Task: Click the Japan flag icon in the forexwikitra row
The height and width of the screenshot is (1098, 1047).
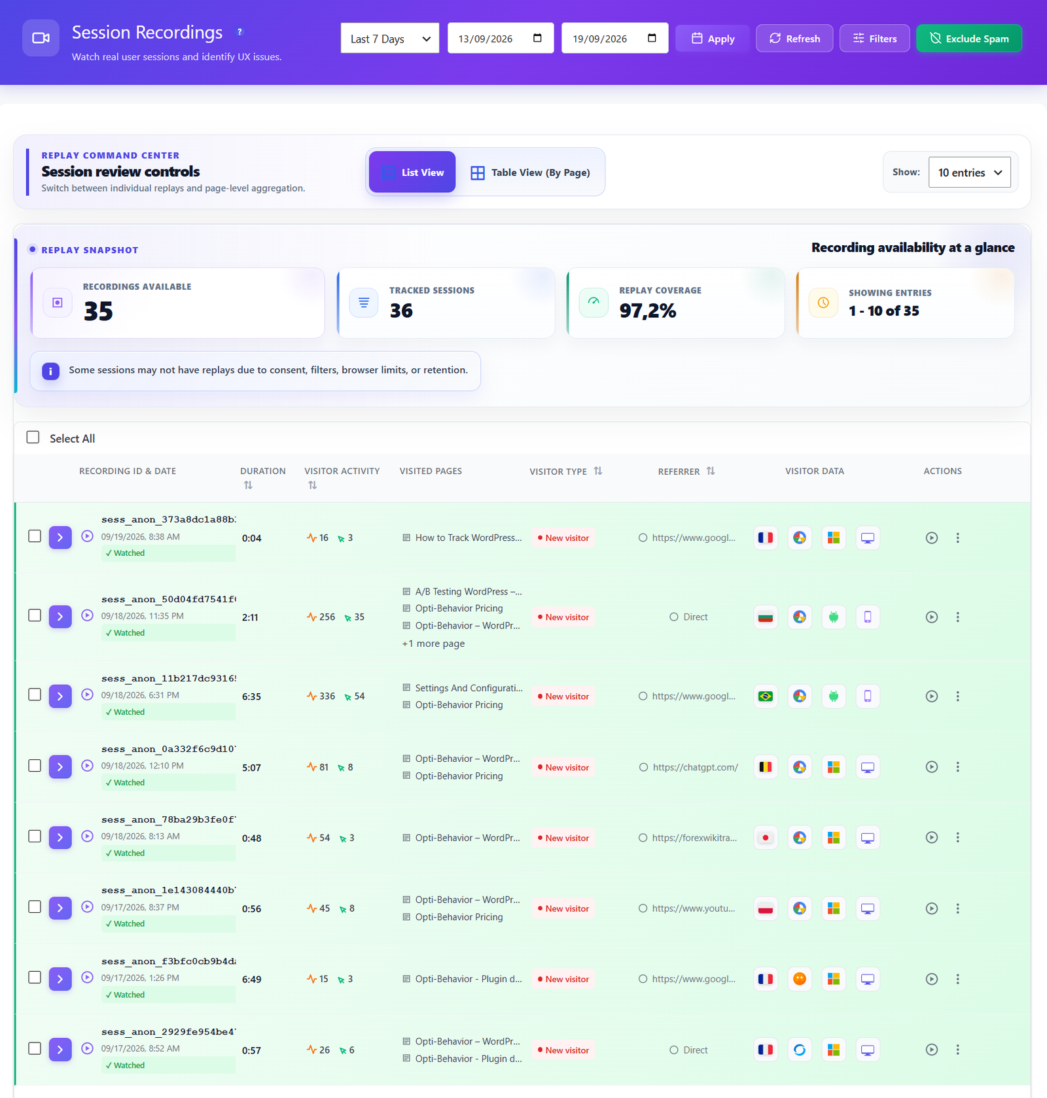Action: click(766, 838)
